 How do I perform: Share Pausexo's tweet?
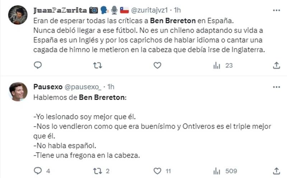tap(276, 170)
